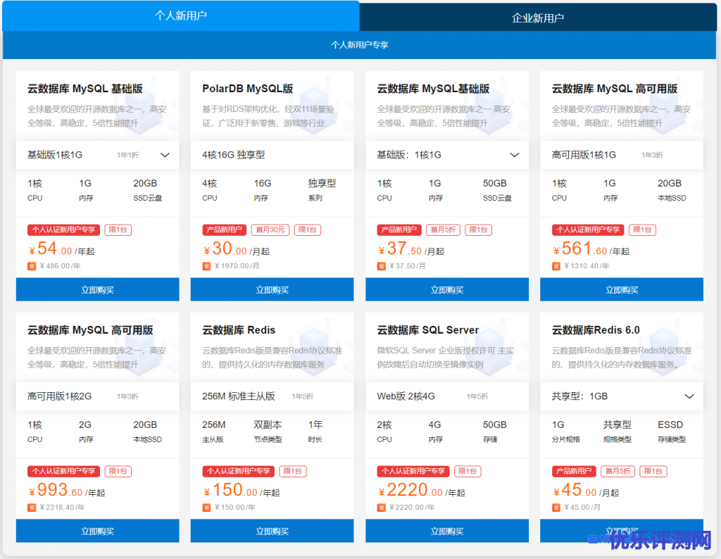721x559 pixels.
Task: Click the 首月30元 tag on PolarDB card
Action: pos(270,230)
